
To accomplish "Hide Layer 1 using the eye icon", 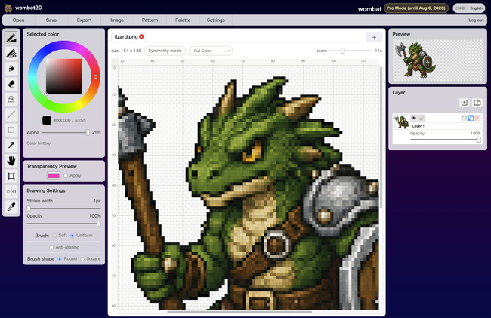I will pyautogui.click(x=414, y=118).
